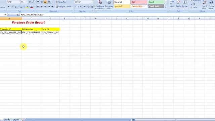Decrease cell indent
The height and width of the screenshot is (121, 215).
point(49,7)
